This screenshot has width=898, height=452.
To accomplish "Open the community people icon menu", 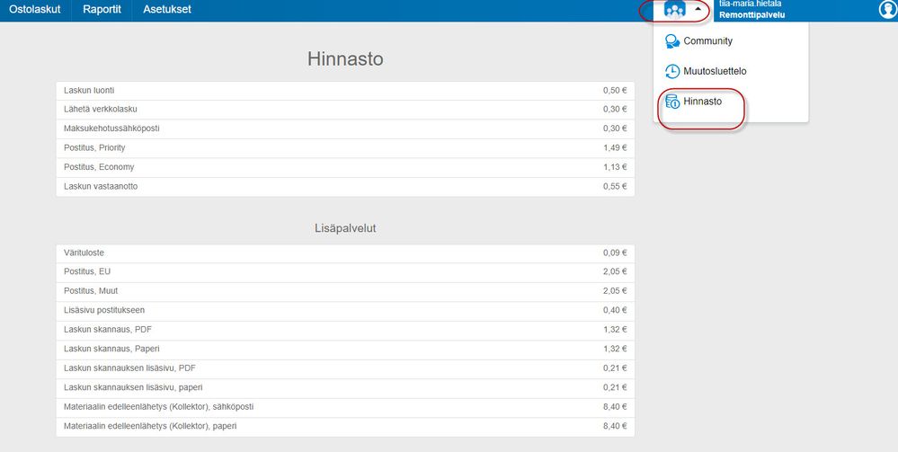I will [x=675, y=10].
